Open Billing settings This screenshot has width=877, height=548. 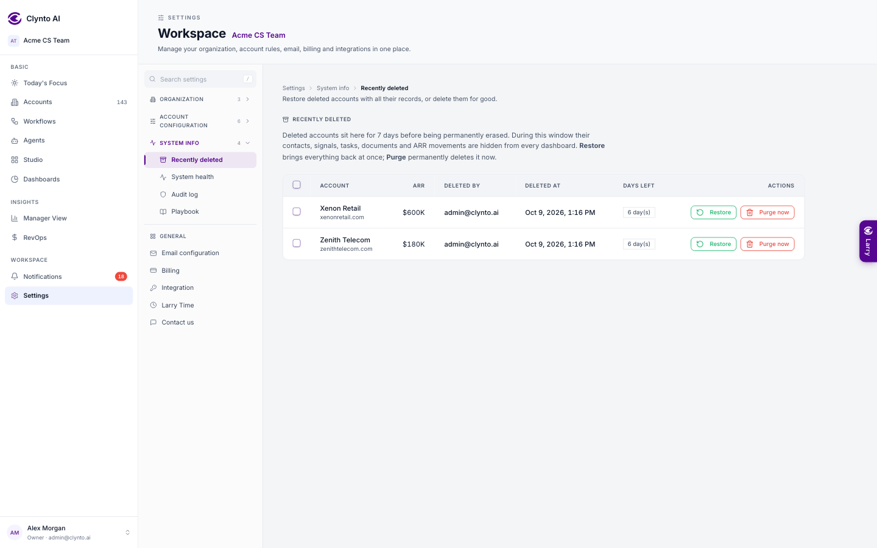click(200, 270)
